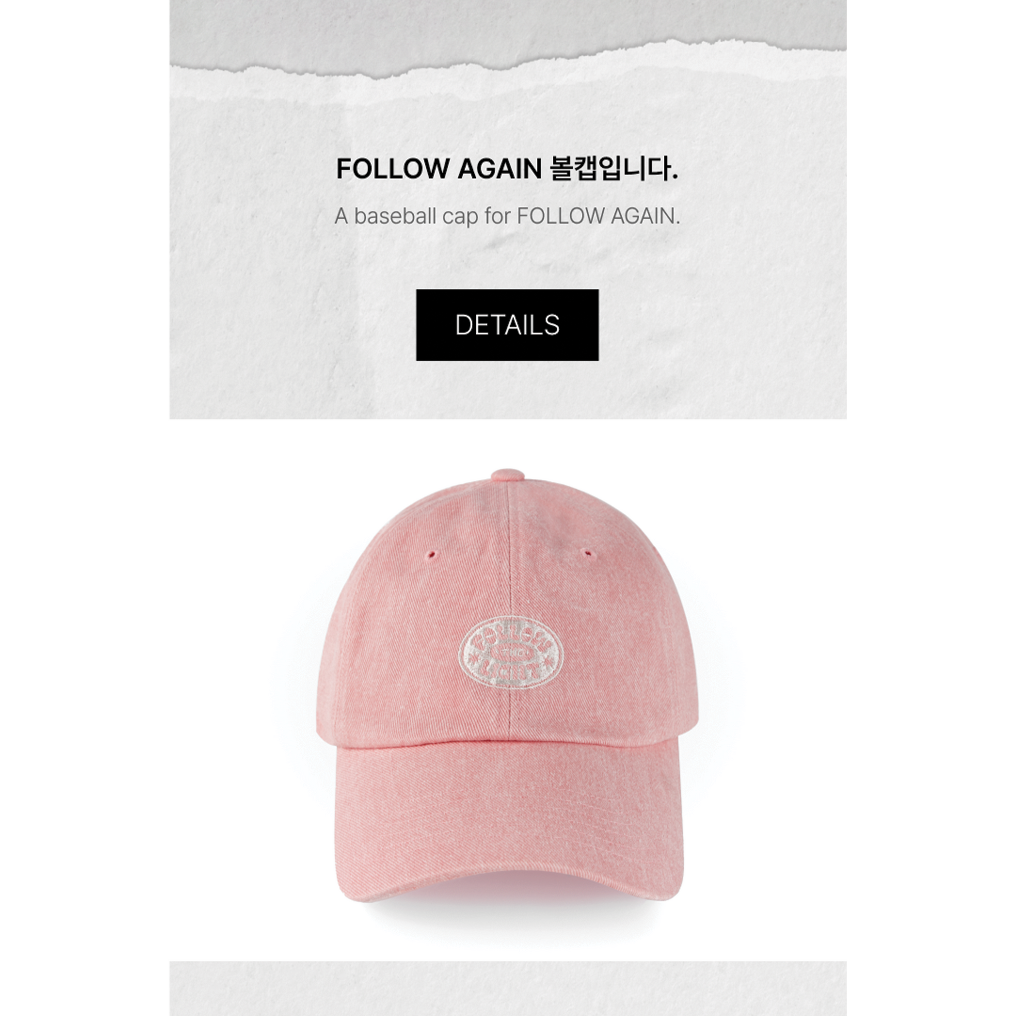This screenshot has height=1016, width=1016.
Task: Click the word AGAIN in bold heading
Action: coord(500,169)
